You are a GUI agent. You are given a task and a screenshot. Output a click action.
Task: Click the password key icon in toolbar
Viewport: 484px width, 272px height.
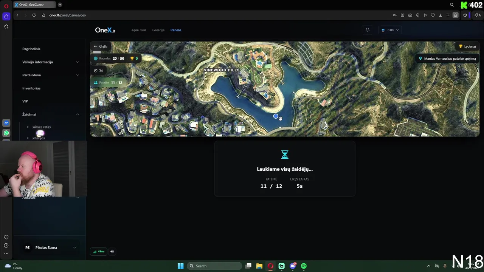click(395, 15)
